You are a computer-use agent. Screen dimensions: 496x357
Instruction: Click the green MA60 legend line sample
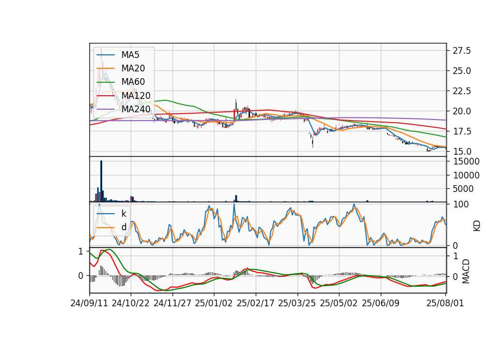[105, 82]
